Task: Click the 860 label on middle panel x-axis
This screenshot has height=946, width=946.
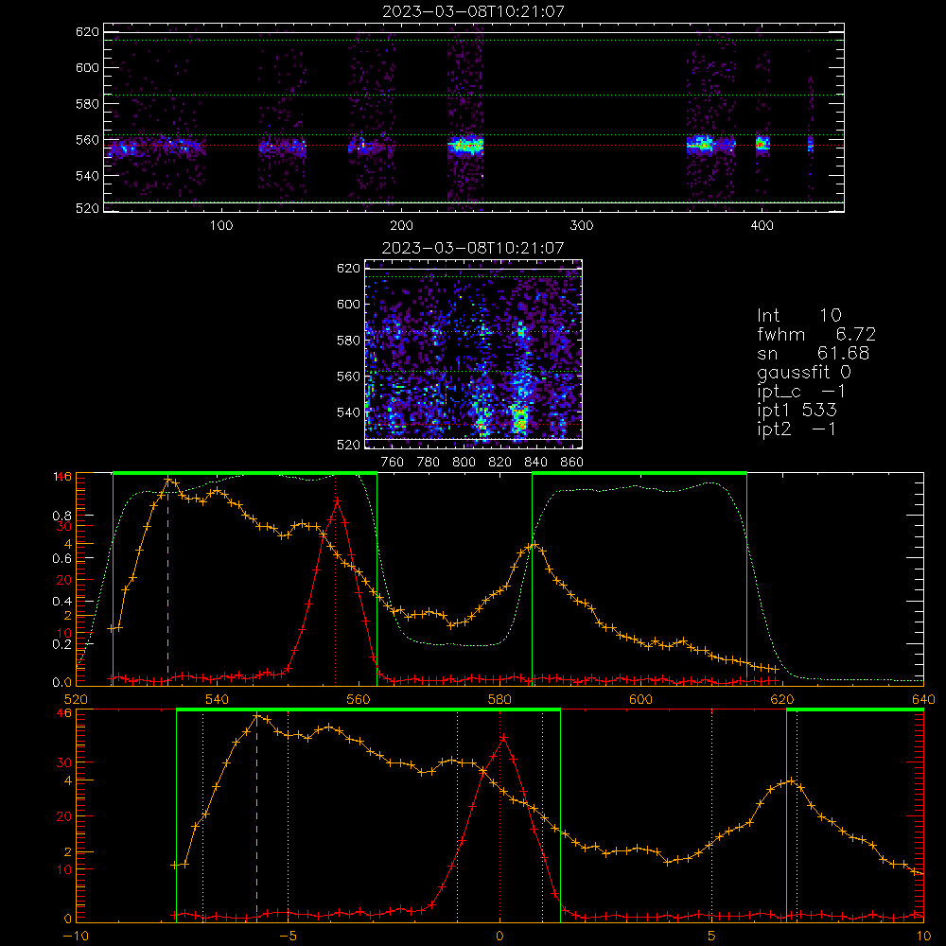Action: pos(572,463)
